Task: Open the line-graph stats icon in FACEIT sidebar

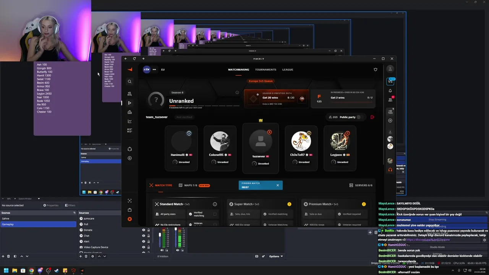Action: [130, 121]
